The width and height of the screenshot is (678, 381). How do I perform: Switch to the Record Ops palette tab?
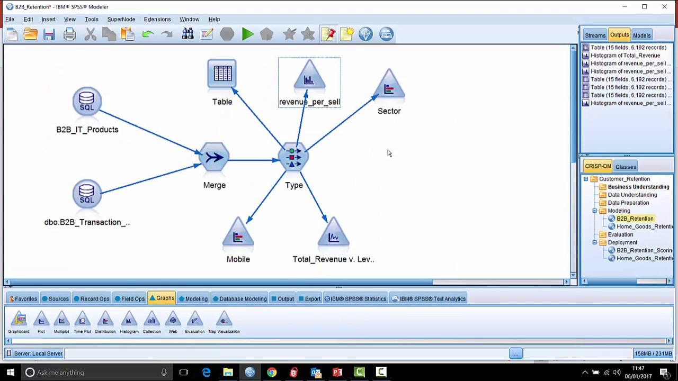click(x=91, y=299)
